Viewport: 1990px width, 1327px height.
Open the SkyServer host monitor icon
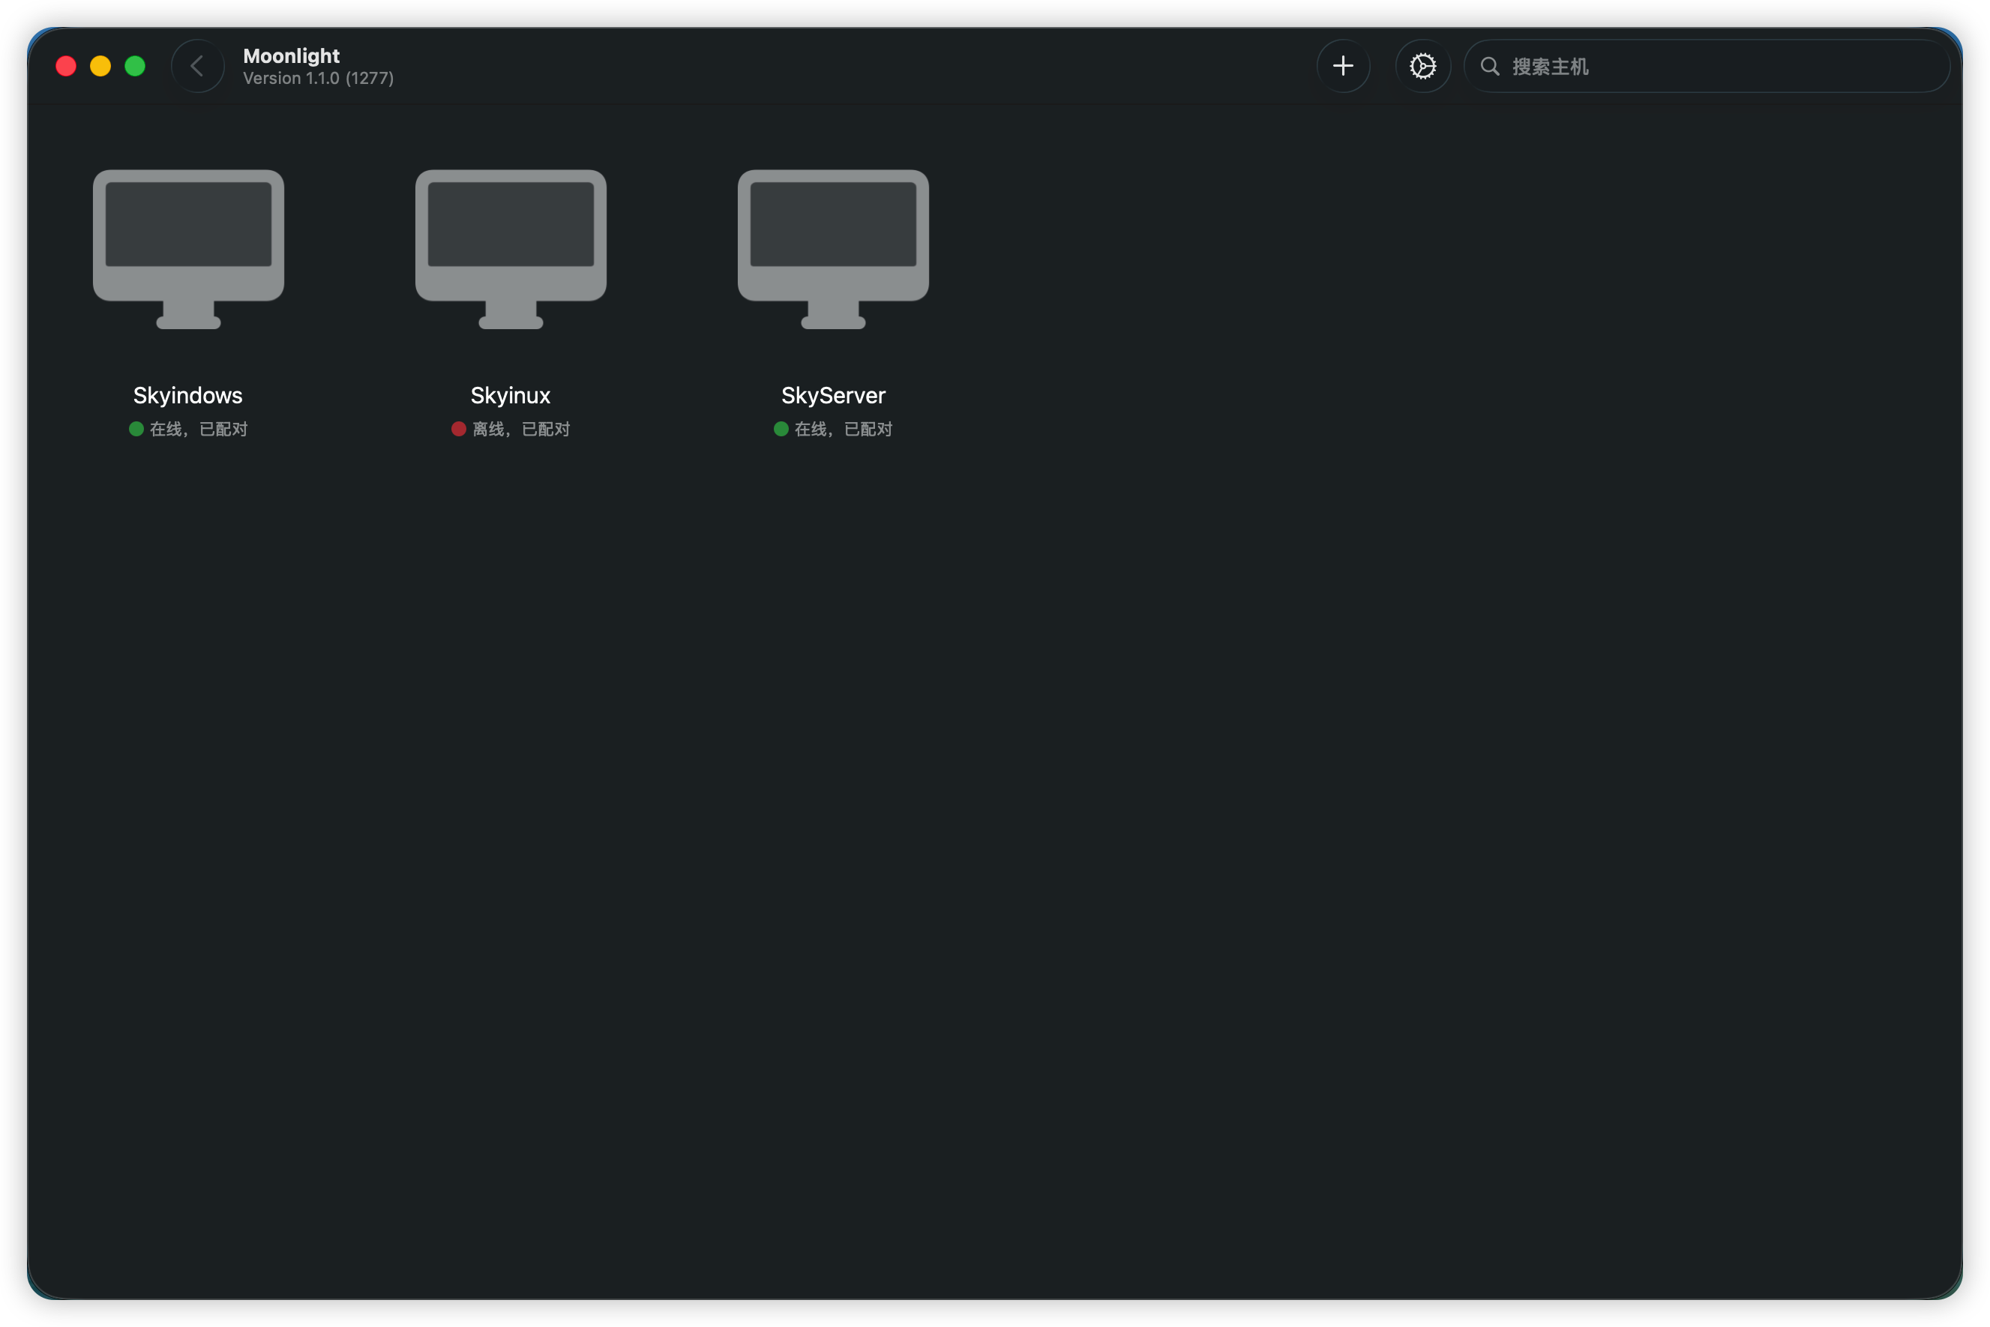(x=833, y=249)
